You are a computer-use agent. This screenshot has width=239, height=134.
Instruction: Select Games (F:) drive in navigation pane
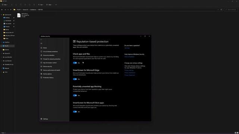7,54
